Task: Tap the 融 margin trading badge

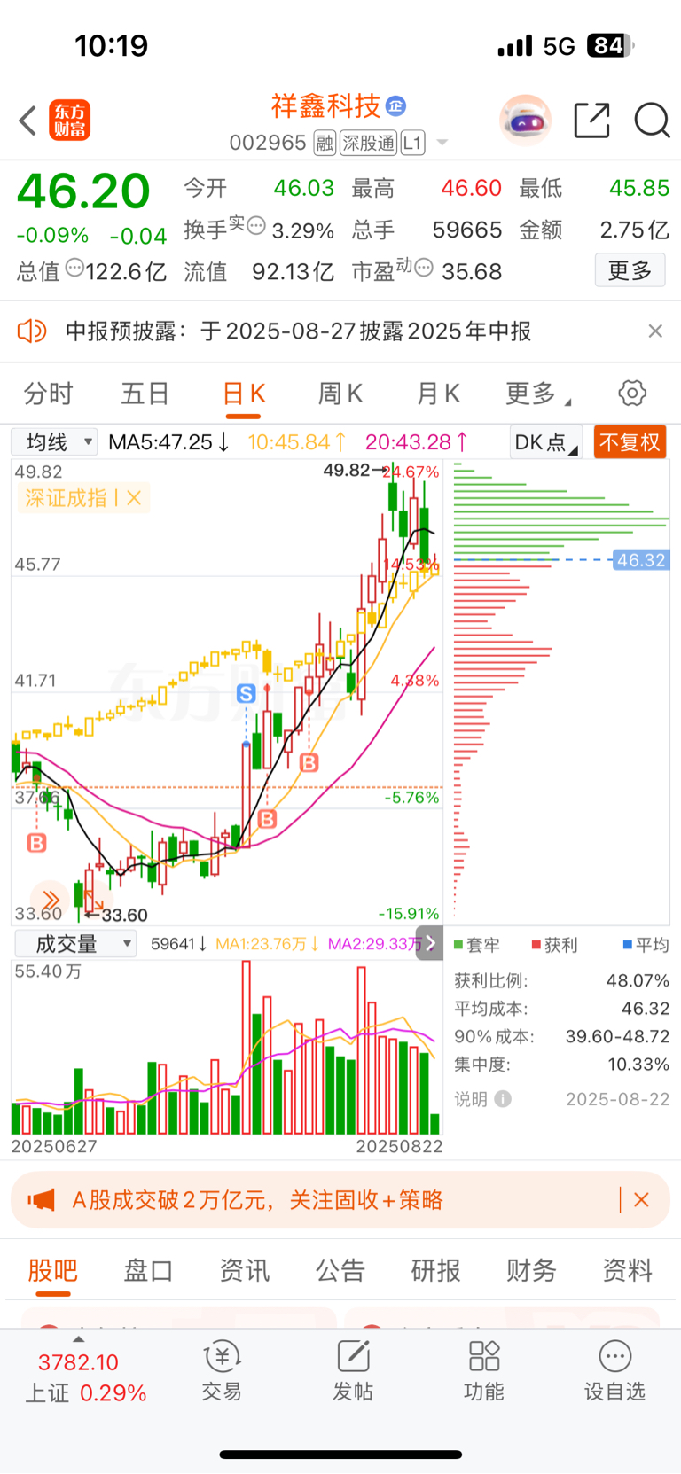Action: point(325,143)
